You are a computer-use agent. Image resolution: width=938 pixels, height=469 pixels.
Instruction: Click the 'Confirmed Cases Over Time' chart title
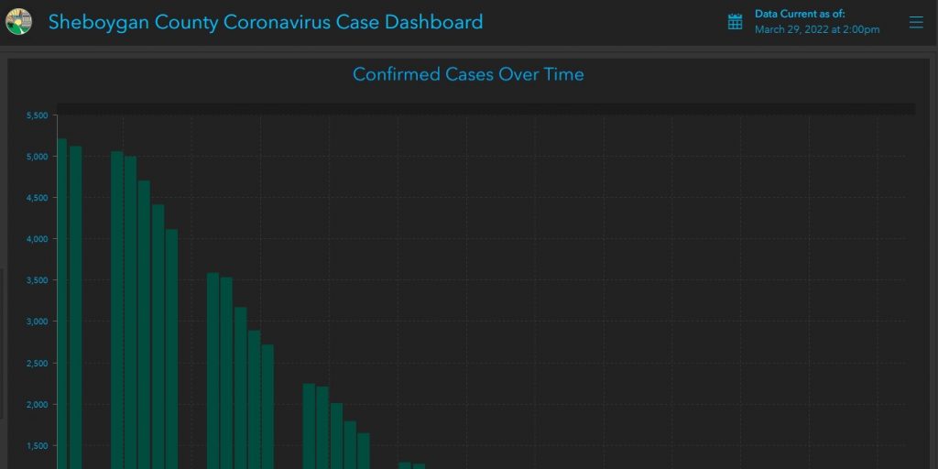tap(468, 74)
